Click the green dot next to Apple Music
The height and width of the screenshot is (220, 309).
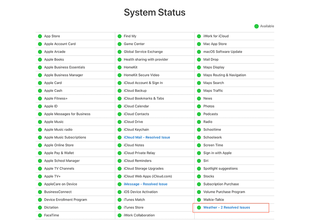pos(40,122)
